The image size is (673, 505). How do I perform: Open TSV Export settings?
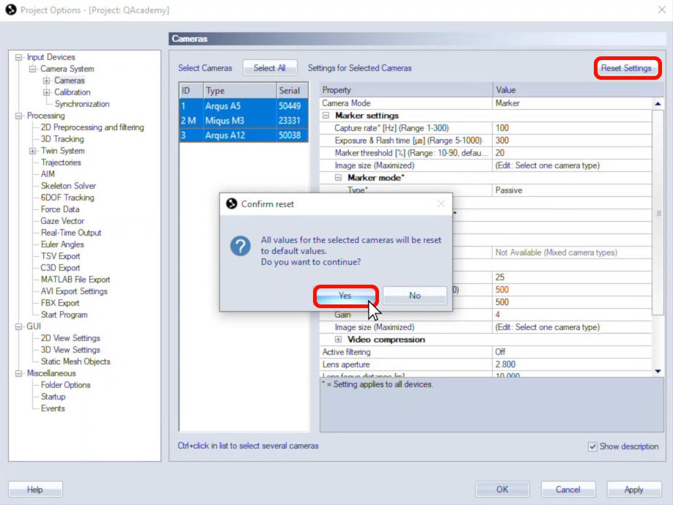point(61,256)
